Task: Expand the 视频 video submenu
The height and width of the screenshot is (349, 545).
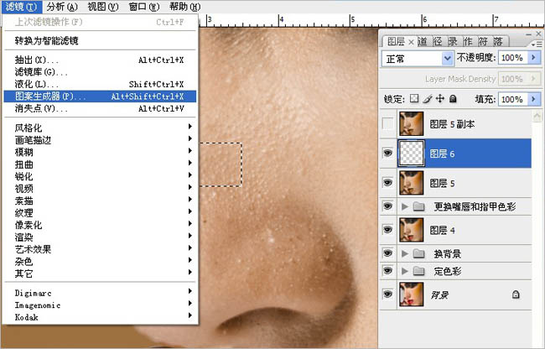Action: pos(100,189)
